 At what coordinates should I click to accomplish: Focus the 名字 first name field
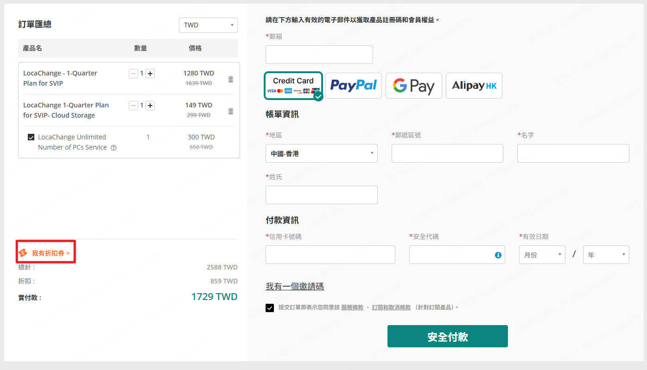[x=573, y=153]
